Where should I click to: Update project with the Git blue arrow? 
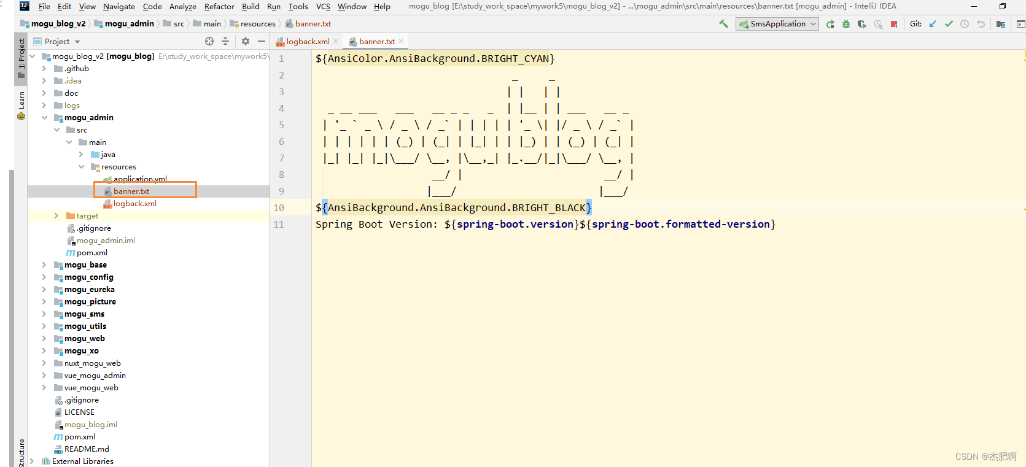(933, 24)
